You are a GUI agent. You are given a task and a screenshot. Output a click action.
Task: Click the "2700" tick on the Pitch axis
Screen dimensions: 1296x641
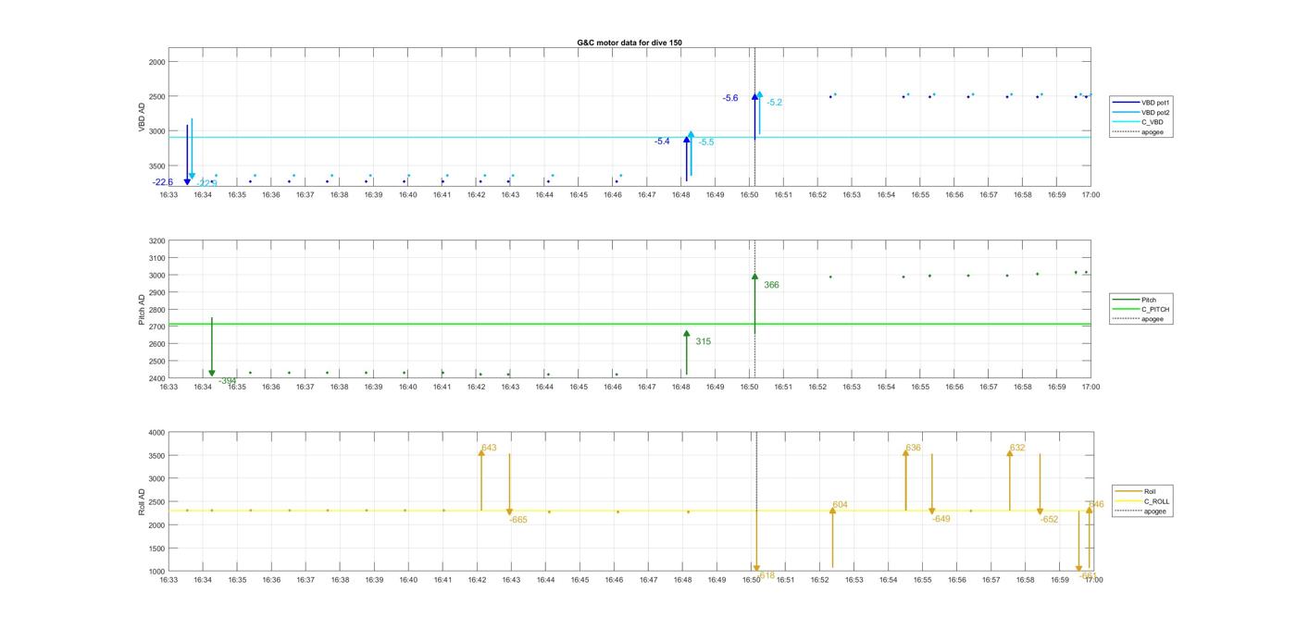[x=156, y=327]
